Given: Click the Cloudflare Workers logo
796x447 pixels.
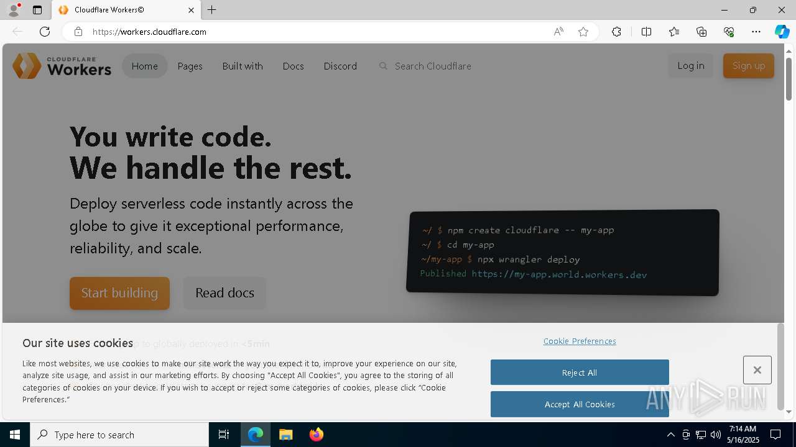Looking at the screenshot, I should [x=62, y=66].
